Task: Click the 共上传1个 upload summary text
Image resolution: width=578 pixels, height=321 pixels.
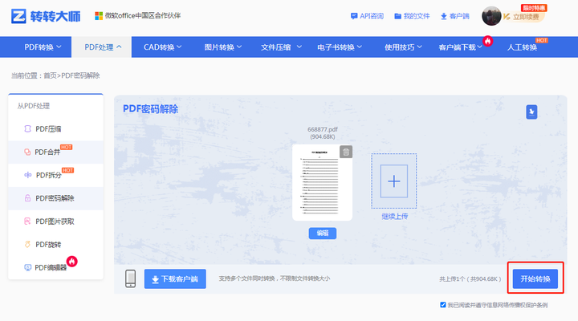Action: coord(470,279)
